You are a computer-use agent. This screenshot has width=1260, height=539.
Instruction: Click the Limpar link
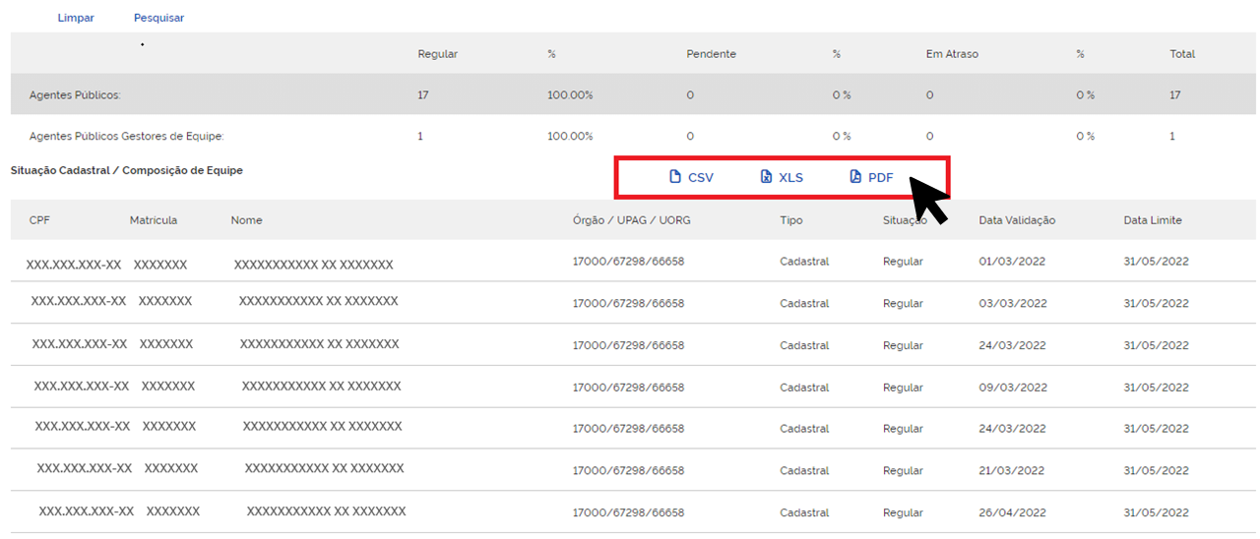(76, 18)
